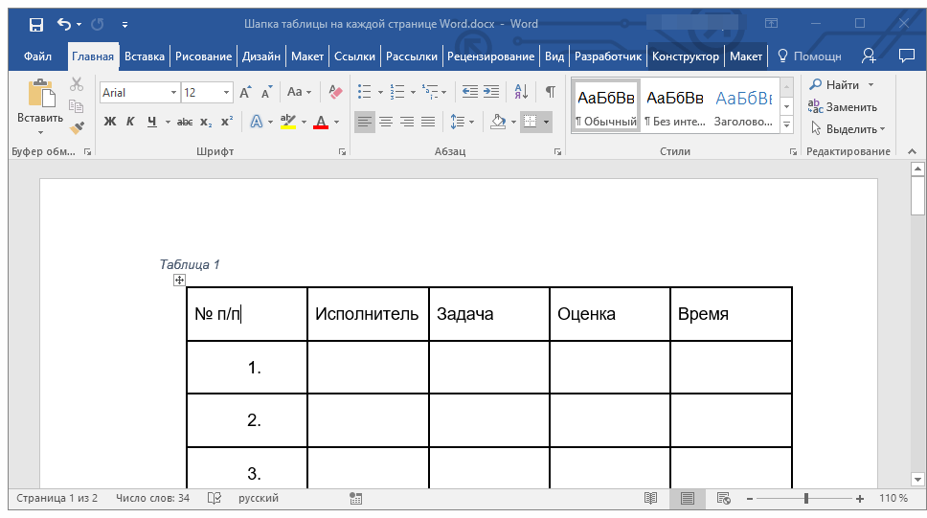The height and width of the screenshot is (518, 927).
Task: Click the Increase Indent icon
Action: (491, 93)
